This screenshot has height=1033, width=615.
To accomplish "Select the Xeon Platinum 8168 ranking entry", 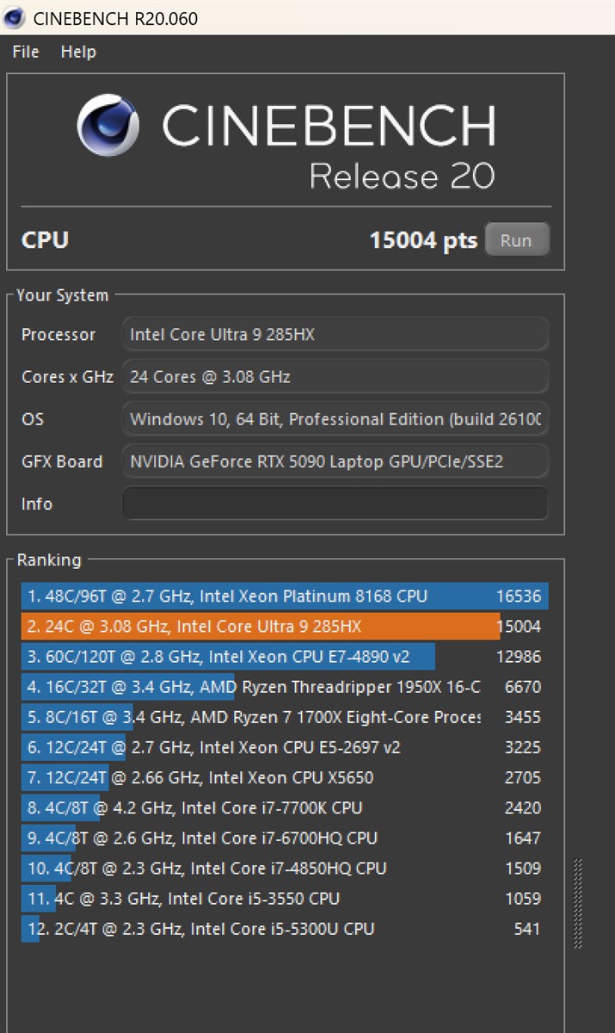I will [284, 597].
